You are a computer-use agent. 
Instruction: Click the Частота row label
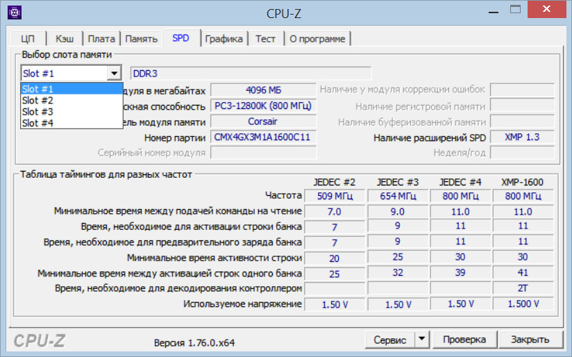coord(283,196)
